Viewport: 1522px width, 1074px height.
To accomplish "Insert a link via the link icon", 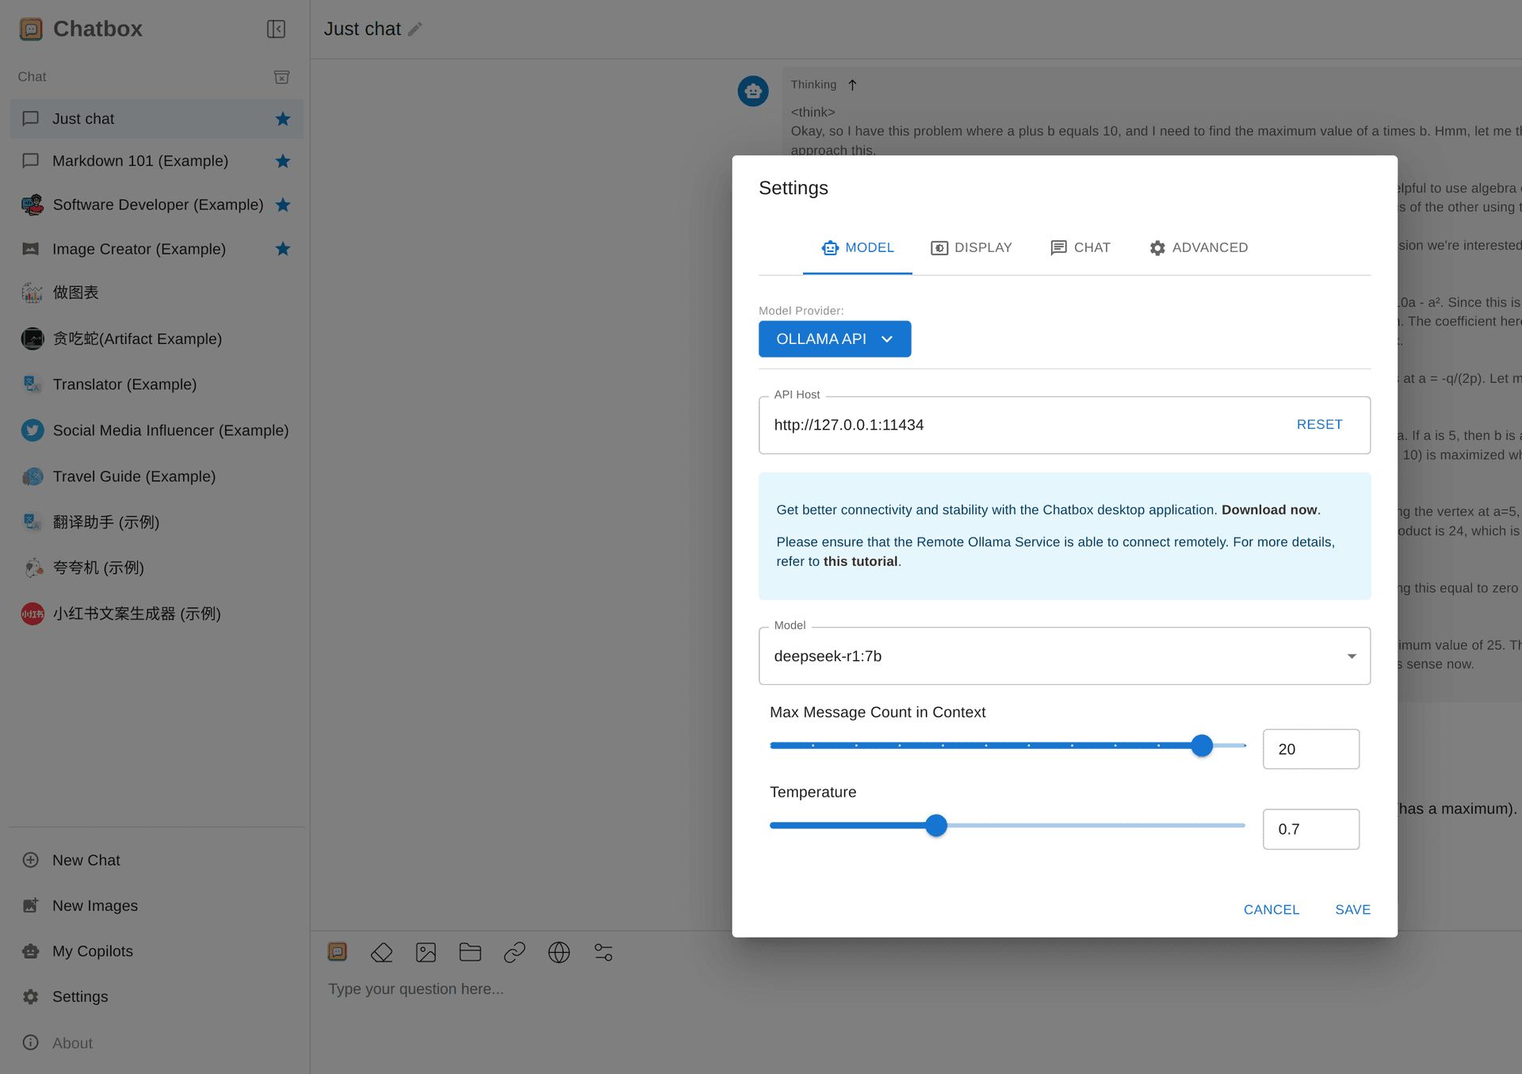I will (x=514, y=952).
